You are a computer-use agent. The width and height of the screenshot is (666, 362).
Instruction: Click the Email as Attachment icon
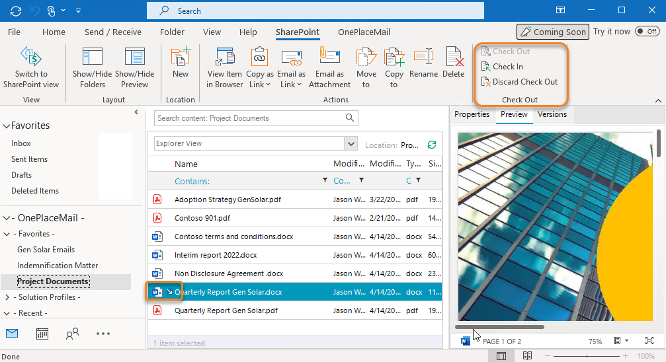(329, 56)
